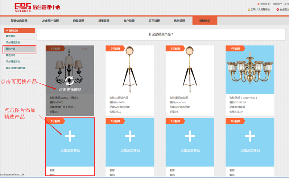The height and width of the screenshot is (178, 289).
Task: Click the text 编码:test0618
Action: (x=117, y=103)
